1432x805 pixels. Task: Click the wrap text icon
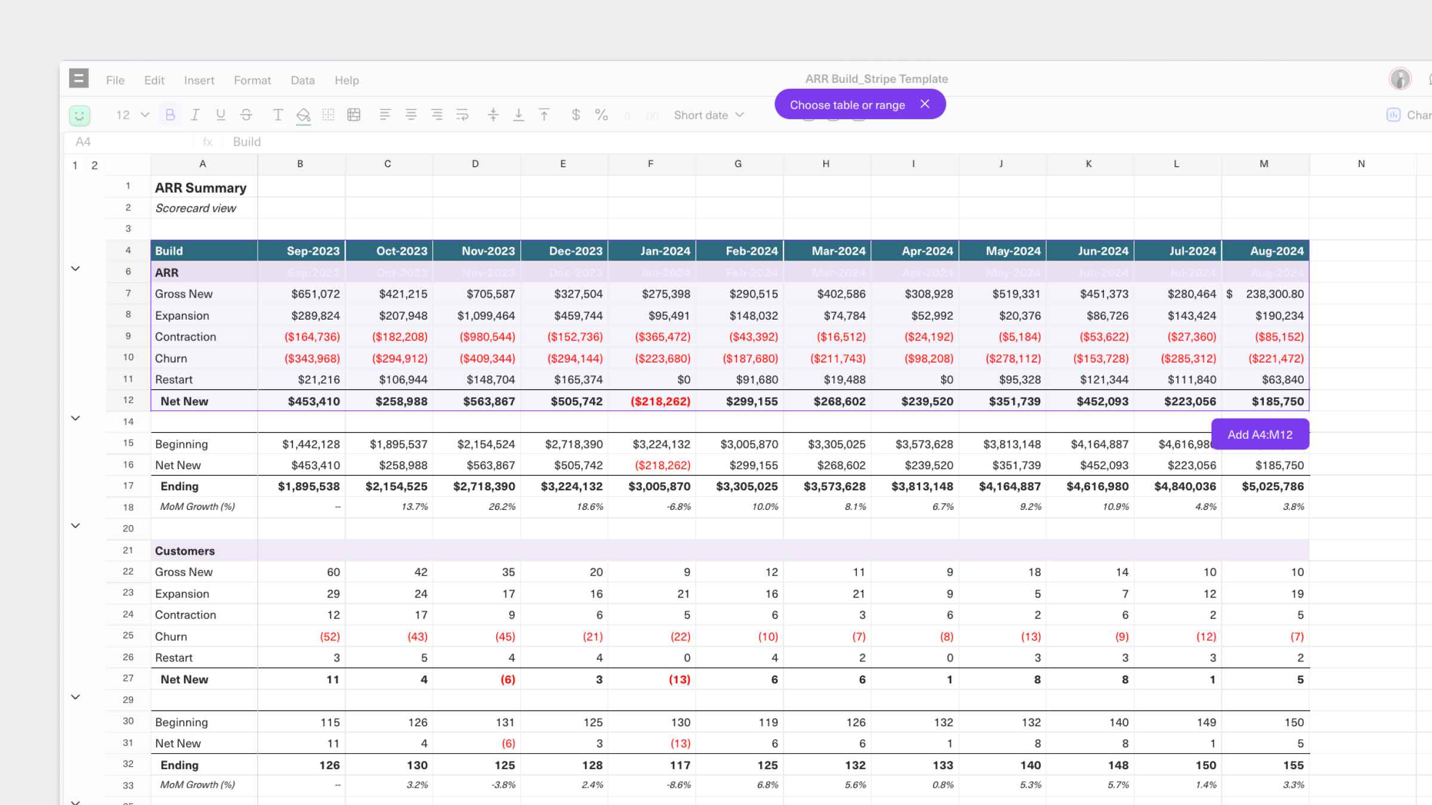tap(462, 114)
